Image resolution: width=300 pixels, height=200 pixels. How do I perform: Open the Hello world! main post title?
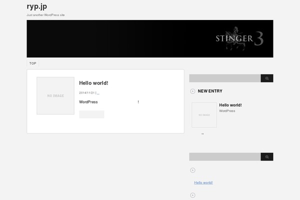(x=93, y=83)
